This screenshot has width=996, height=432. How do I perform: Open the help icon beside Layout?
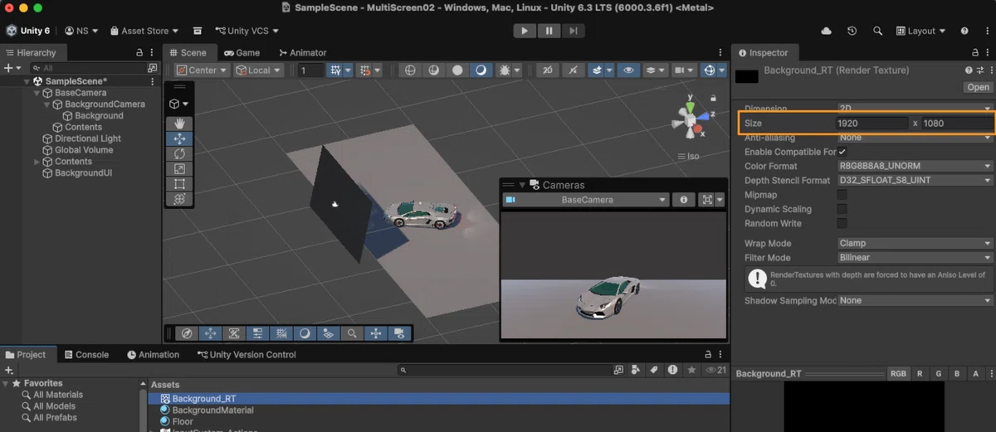pyautogui.click(x=964, y=31)
